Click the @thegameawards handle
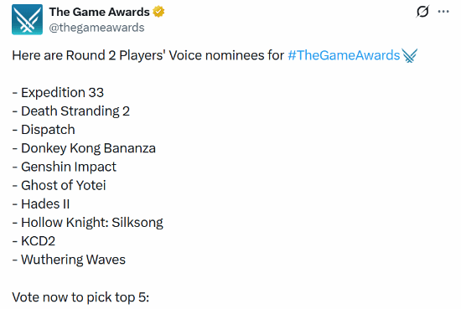461x309 pixels. (x=96, y=28)
